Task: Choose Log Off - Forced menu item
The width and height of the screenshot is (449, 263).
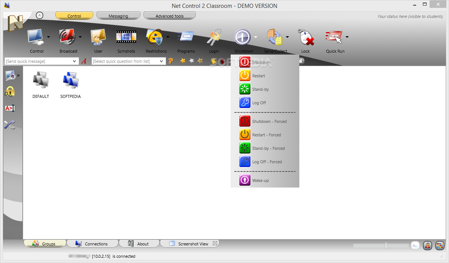Action: tap(265, 162)
